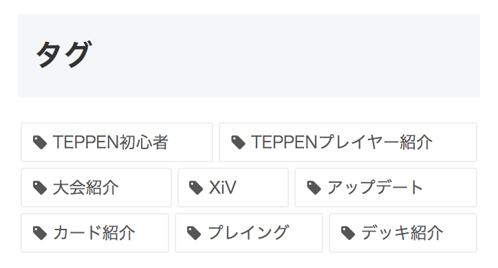
Task: Go to the カード紹介 tag
Action: tap(95, 233)
